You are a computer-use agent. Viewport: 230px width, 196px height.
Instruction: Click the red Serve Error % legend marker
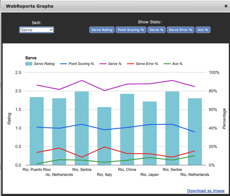click(x=130, y=64)
